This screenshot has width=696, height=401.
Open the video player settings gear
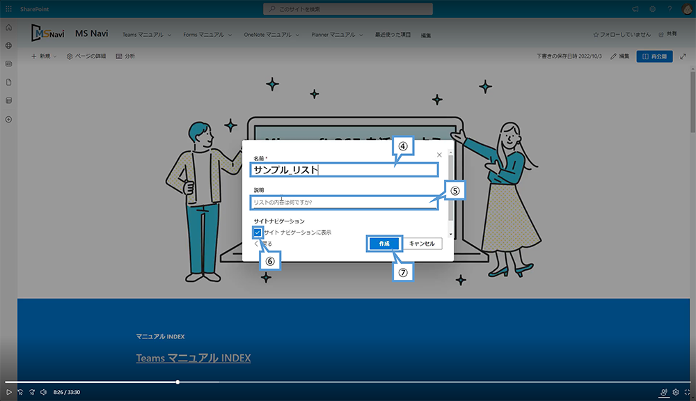pyautogui.click(x=676, y=392)
